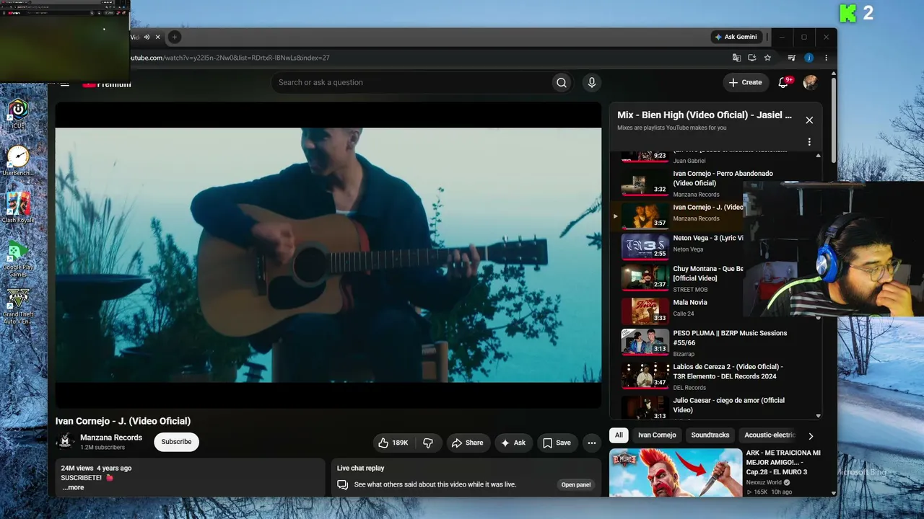The height and width of the screenshot is (519, 924).
Task: Share the current video
Action: click(x=468, y=443)
